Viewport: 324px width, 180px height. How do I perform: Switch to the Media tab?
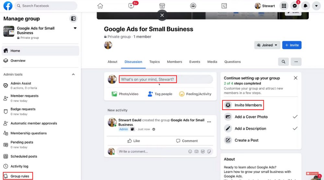tap(212, 62)
